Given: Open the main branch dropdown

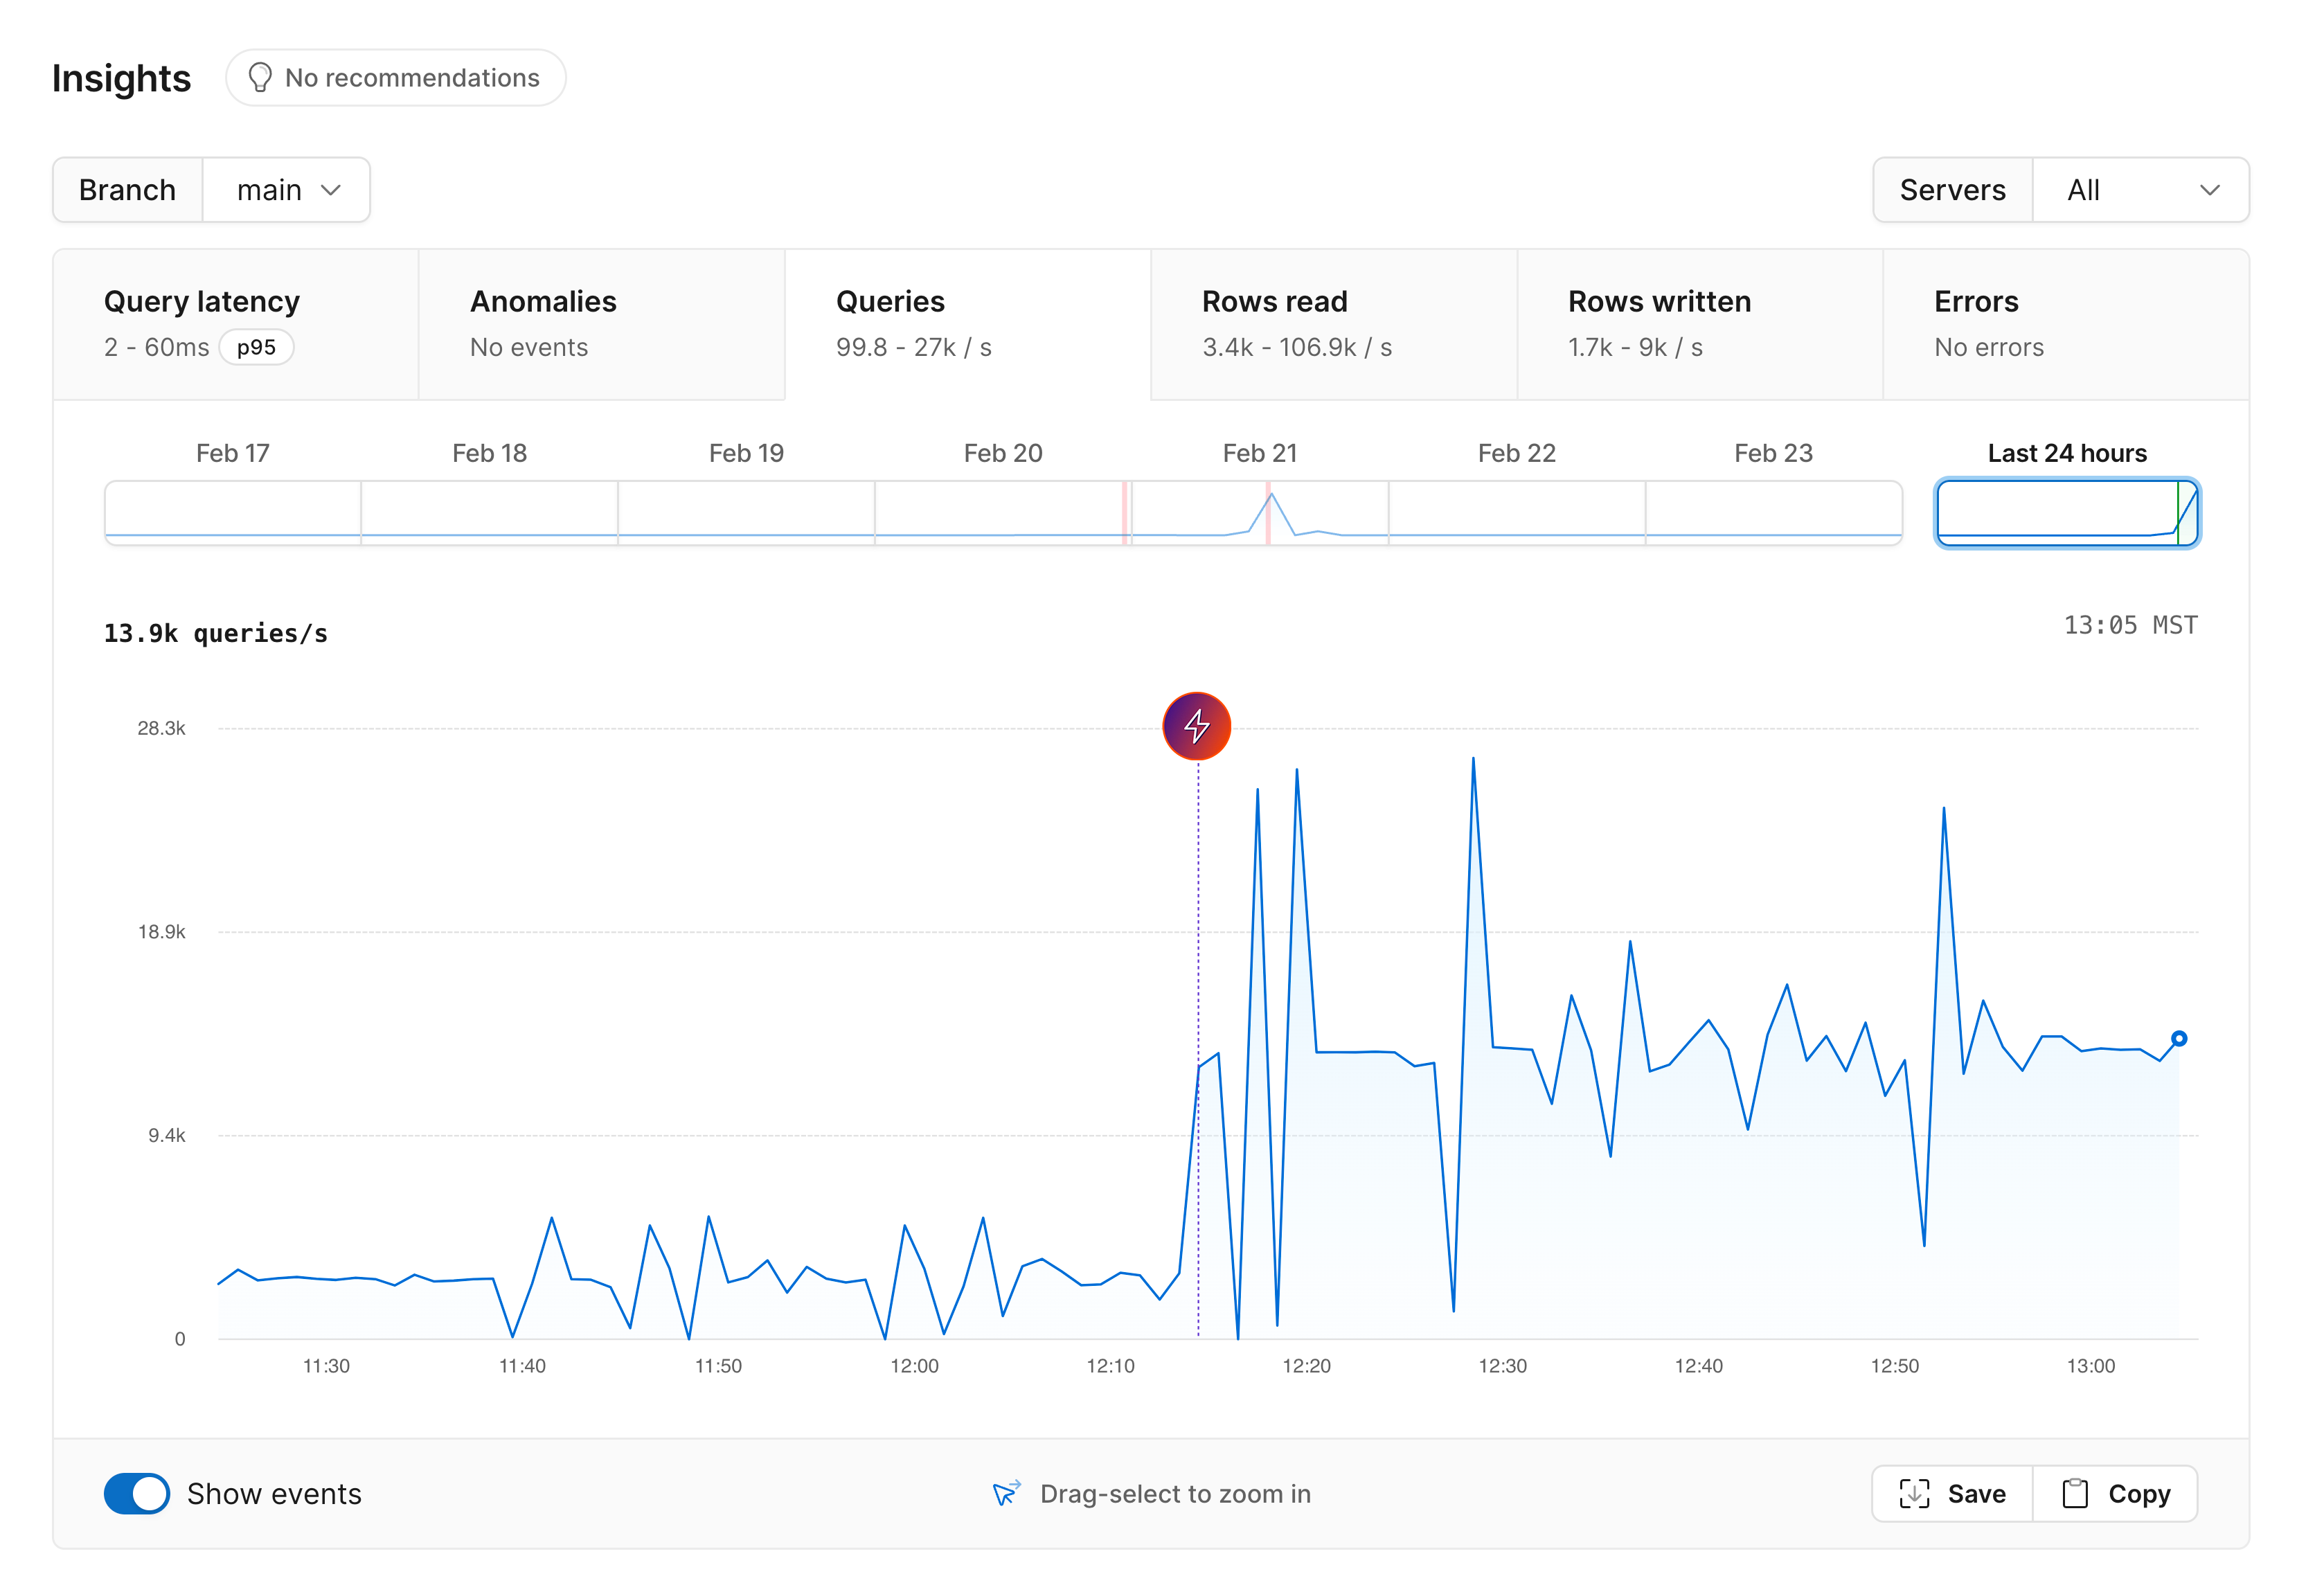Looking at the screenshot, I should [287, 190].
